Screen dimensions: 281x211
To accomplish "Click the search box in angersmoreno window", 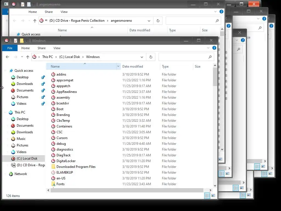I will pyautogui.click(x=193, y=21).
